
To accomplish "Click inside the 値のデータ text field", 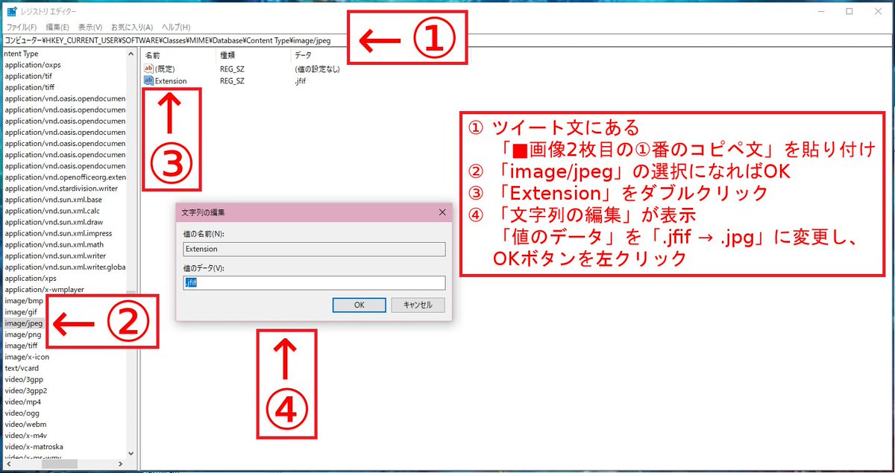I will pyautogui.click(x=313, y=282).
